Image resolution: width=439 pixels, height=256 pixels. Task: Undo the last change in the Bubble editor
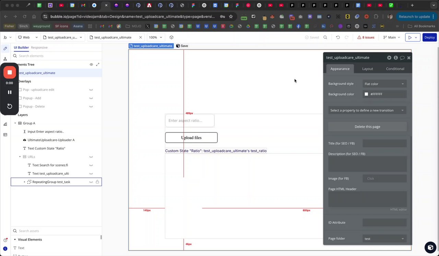[x=338, y=37]
